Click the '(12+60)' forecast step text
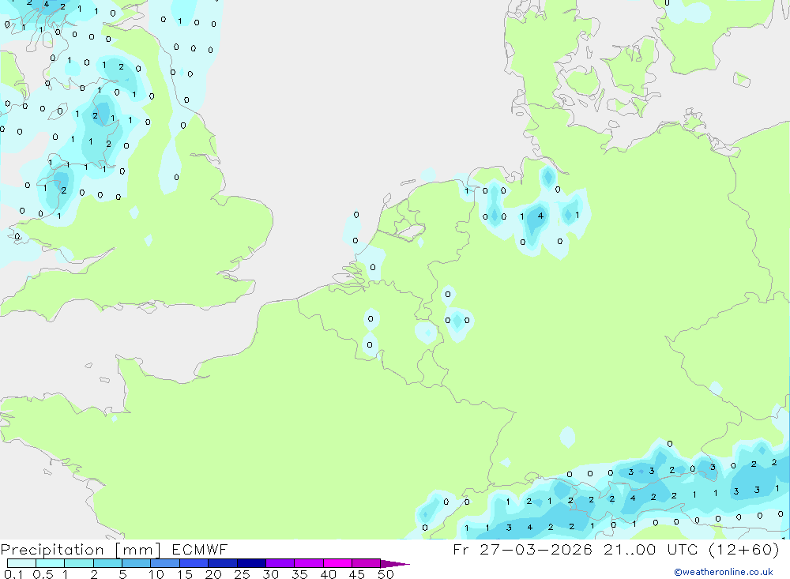Viewport: 790px width, 579px height. click(x=744, y=549)
